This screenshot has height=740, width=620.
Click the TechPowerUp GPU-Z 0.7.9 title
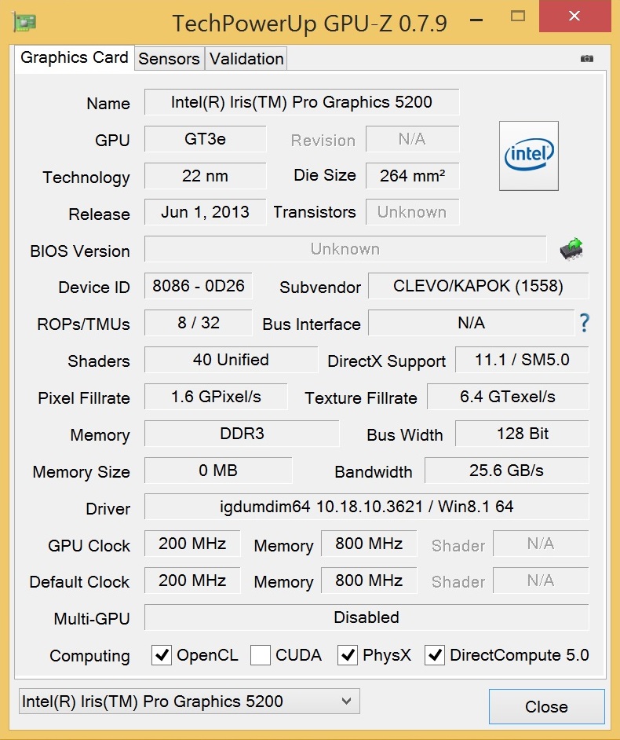(x=310, y=23)
